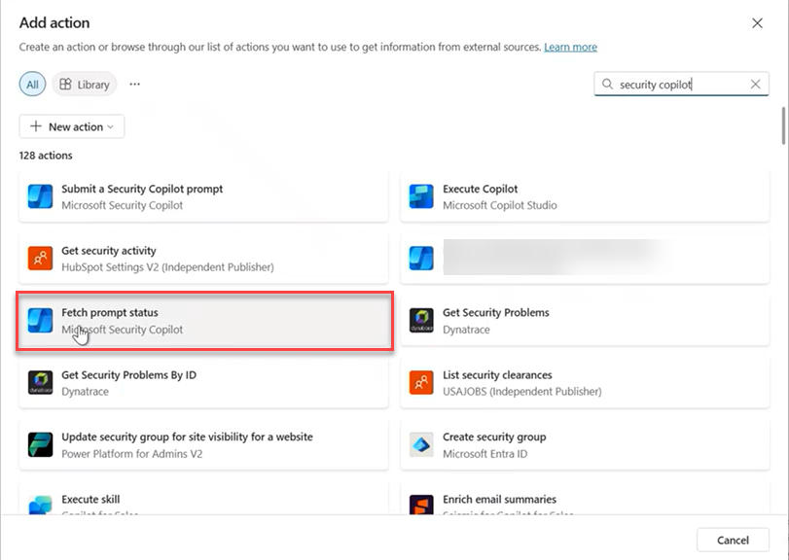
Task: Click the Entra ID icon beside Create security group
Action: (x=421, y=445)
